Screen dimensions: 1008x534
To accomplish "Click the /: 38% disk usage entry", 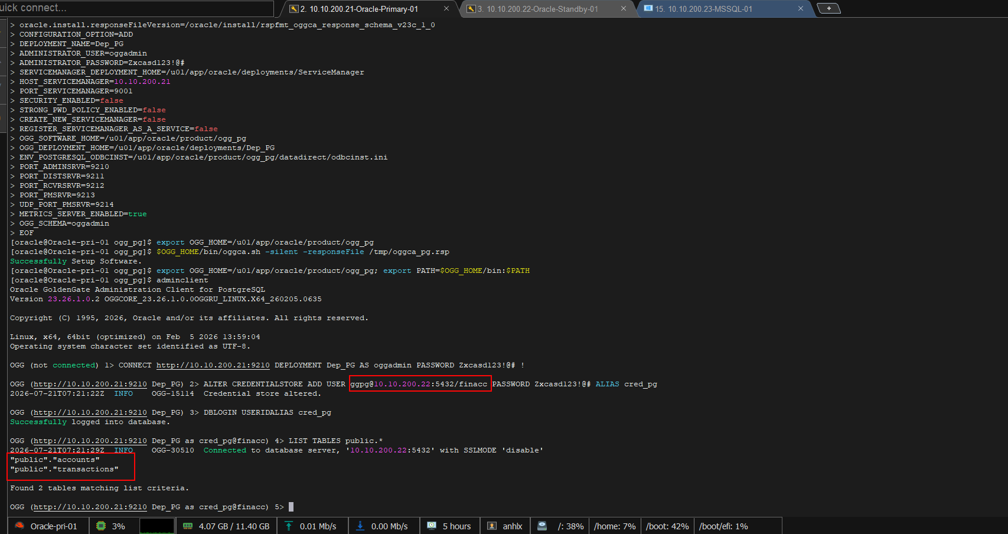I will tap(571, 526).
